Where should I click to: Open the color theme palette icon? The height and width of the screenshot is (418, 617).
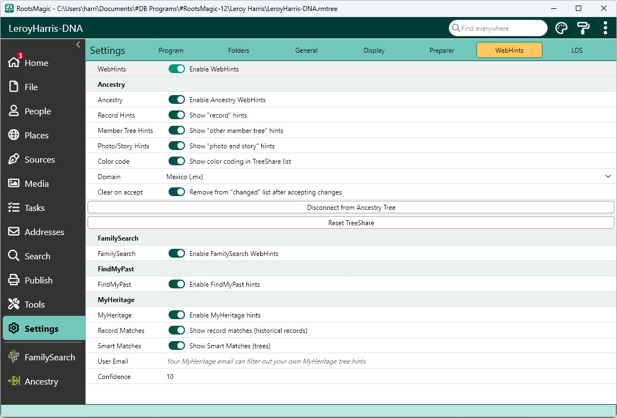tap(561, 28)
